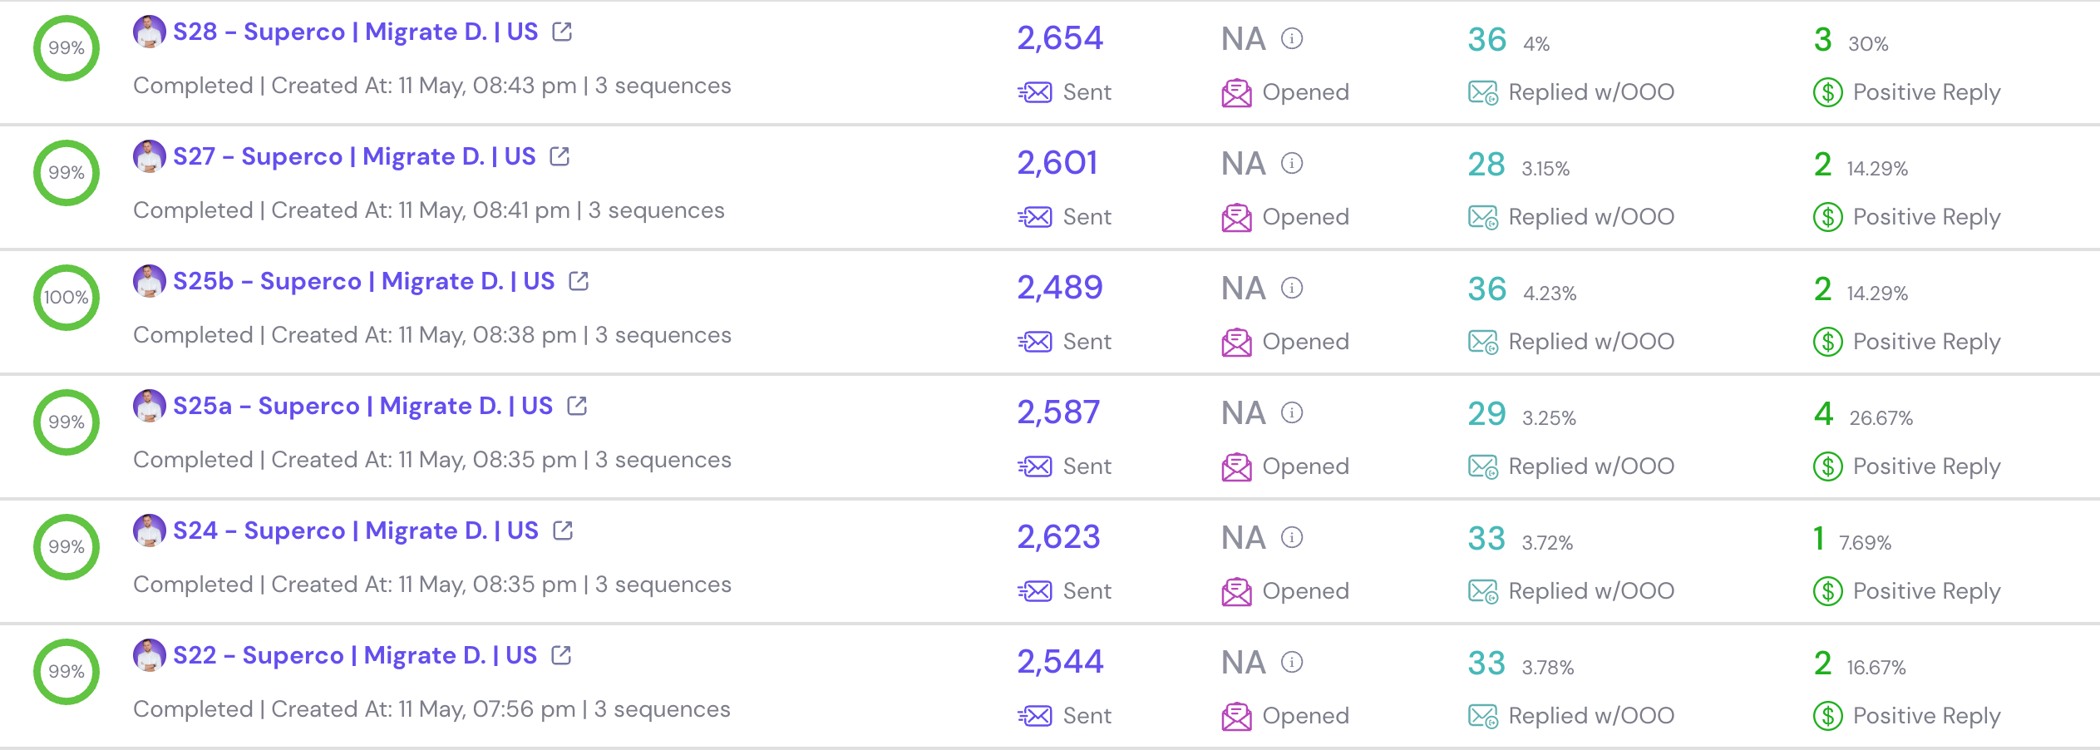This screenshot has height=750, width=2100.
Task: Open external link icon beside S22 campaign
Action: (562, 655)
